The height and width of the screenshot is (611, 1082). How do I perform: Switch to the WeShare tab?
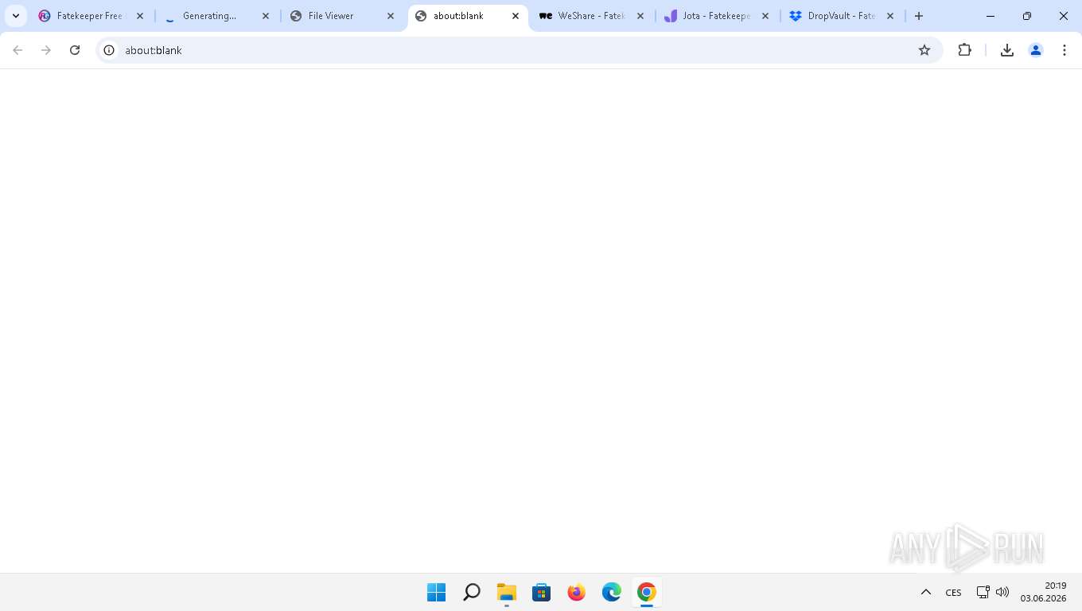(x=582, y=16)
